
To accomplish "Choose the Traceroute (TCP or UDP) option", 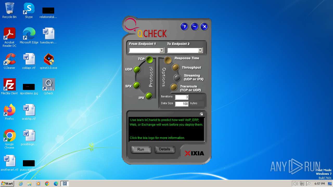I will click(x=174, y=87).
